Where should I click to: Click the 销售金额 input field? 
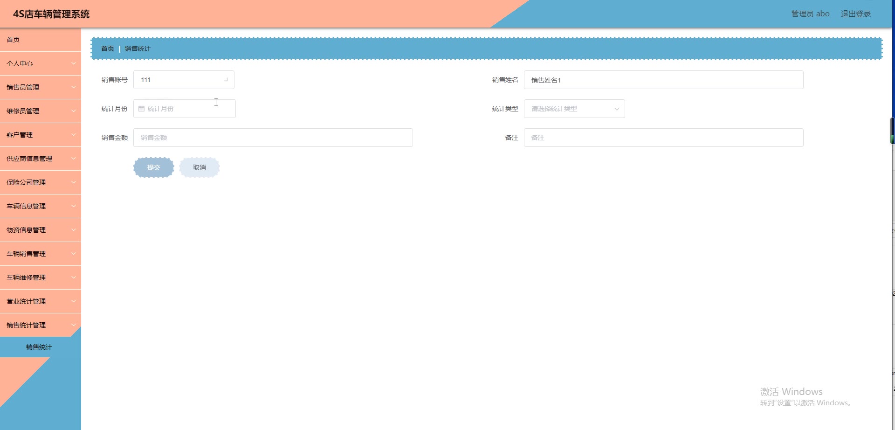click(273, 138)
